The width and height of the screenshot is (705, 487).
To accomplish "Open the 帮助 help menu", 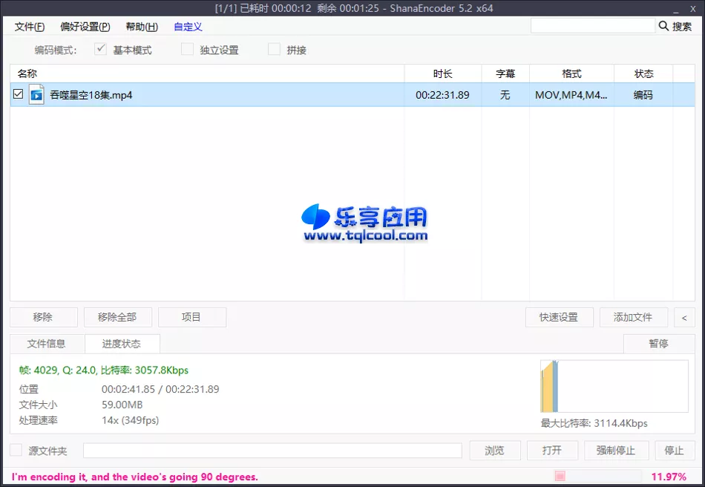I will coord(141,26).
